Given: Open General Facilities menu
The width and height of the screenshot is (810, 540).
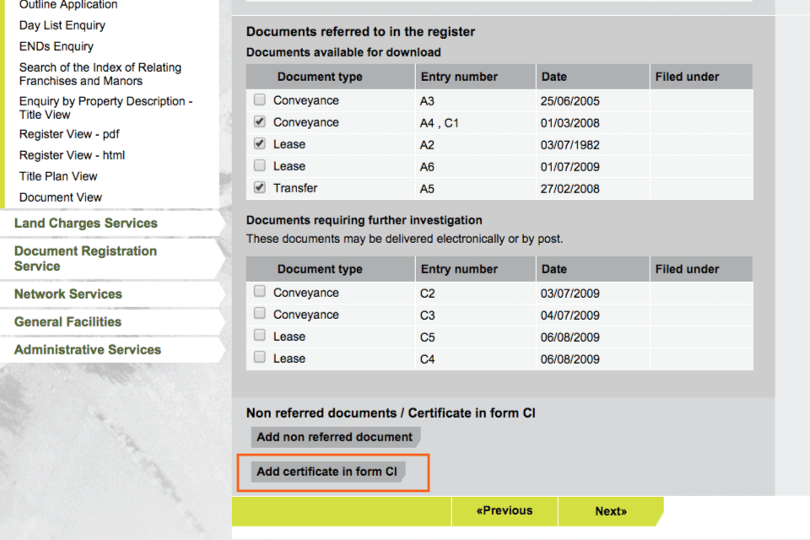Looking at the screenshot, I should tap(67, 322).
